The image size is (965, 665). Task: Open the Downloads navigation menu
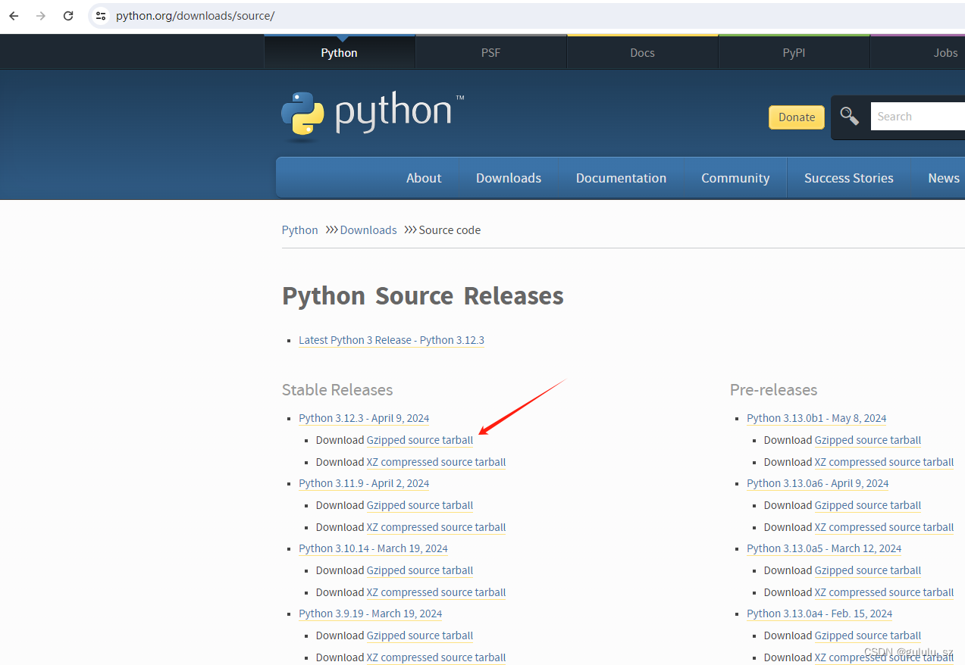pos(508,177)
